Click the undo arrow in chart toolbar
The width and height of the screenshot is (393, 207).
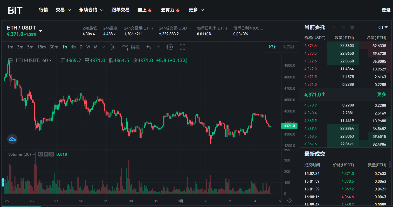(149, 47)
